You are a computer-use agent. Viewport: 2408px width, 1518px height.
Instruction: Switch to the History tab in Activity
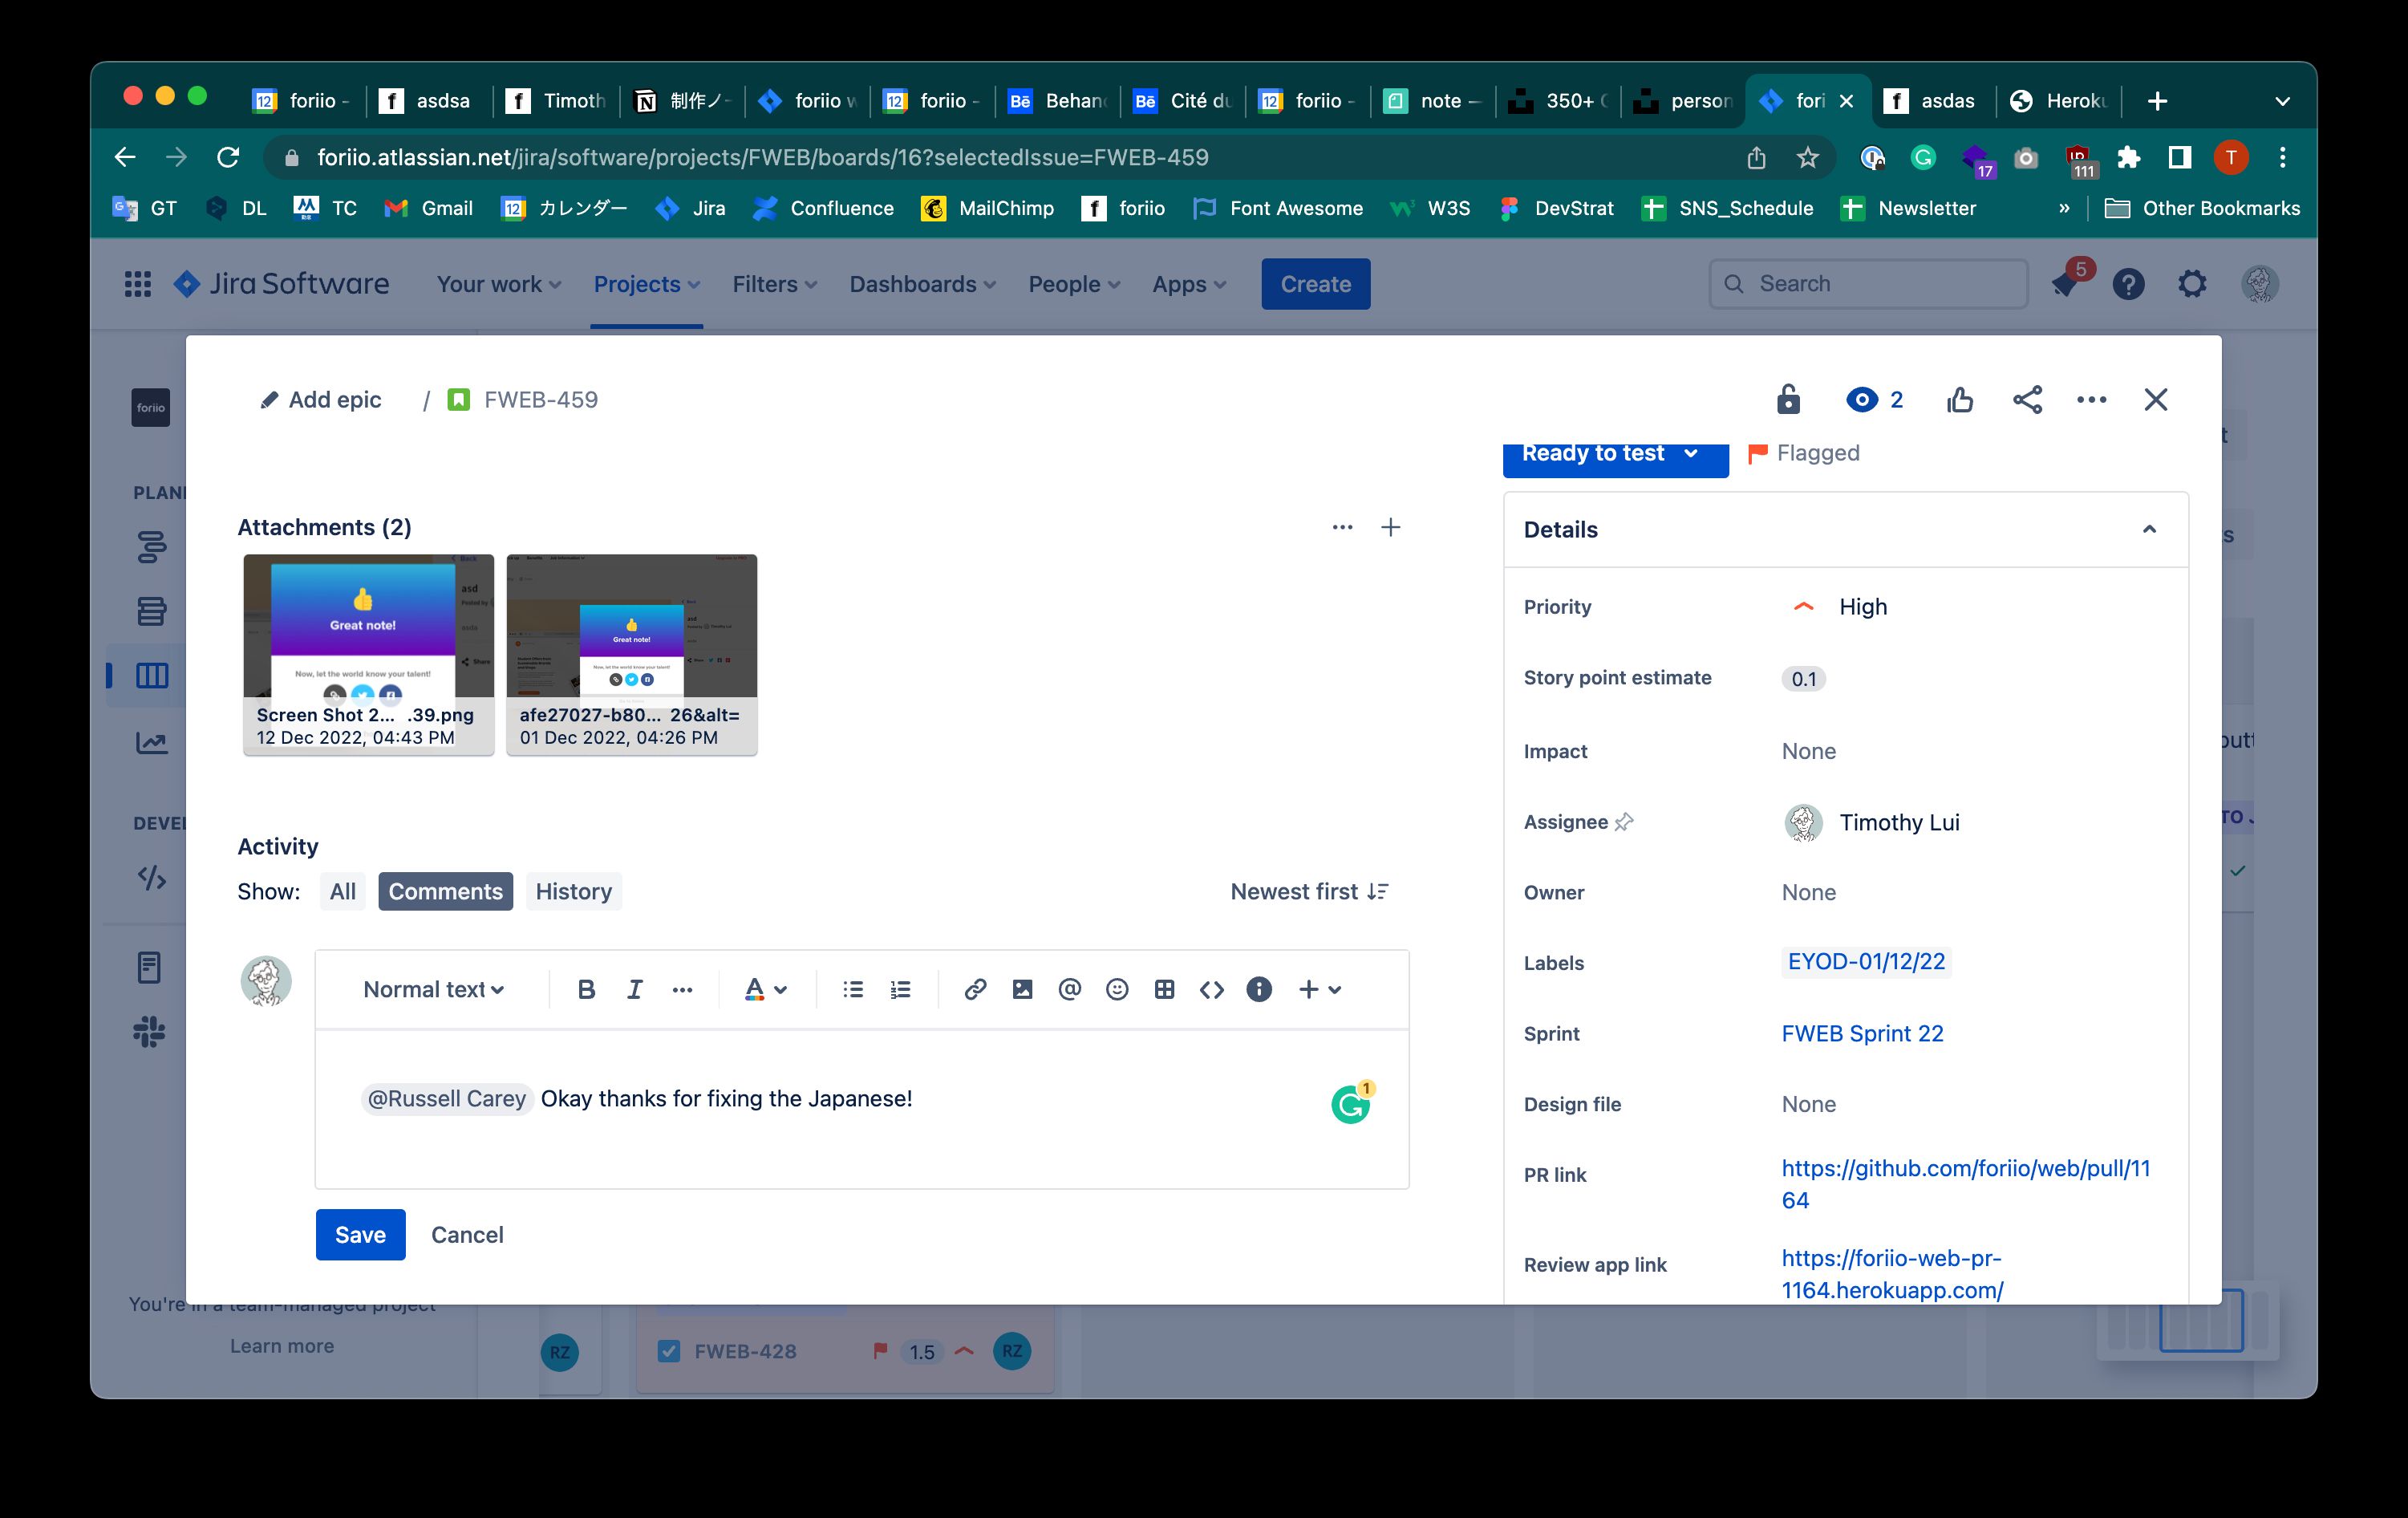pyautogui.click(x=573, y=891)
